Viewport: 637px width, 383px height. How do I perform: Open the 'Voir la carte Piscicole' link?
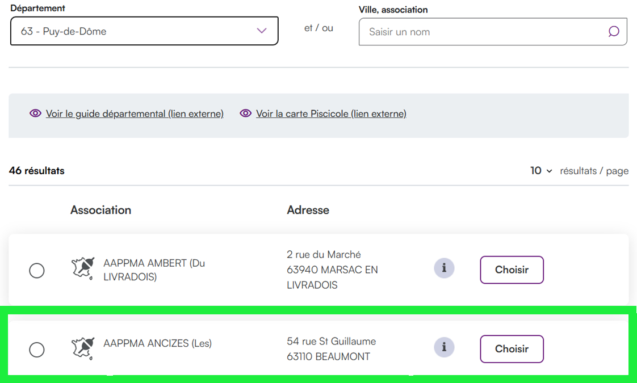[331, 114]
